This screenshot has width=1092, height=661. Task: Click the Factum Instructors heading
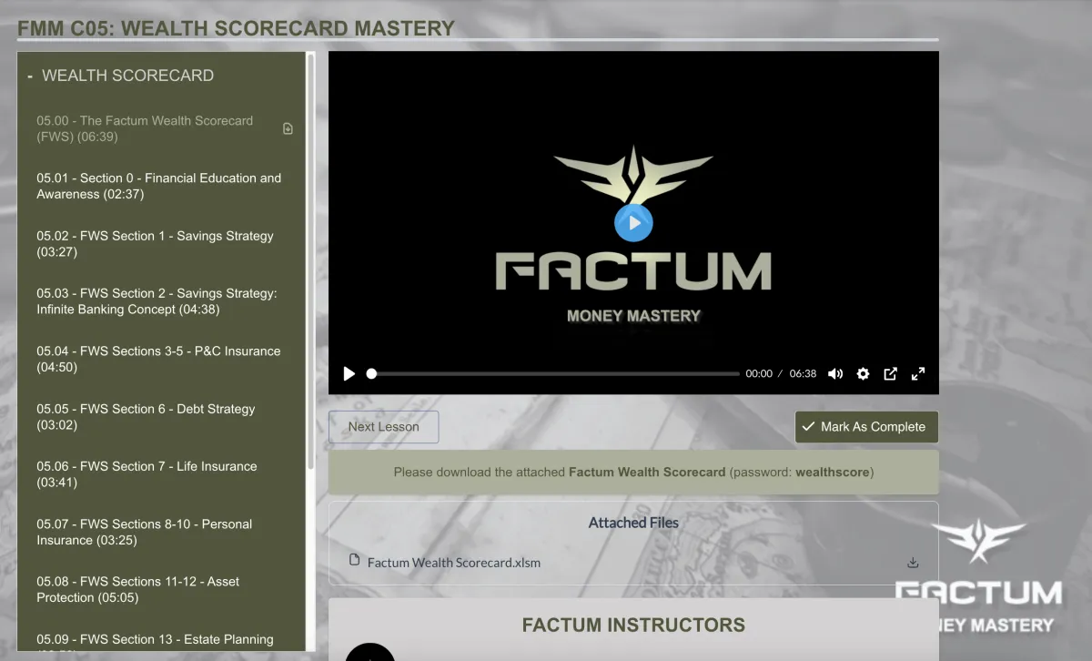pos(633,625)
